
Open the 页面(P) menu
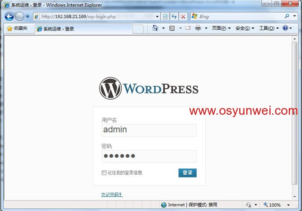click(x=221, y=28)
